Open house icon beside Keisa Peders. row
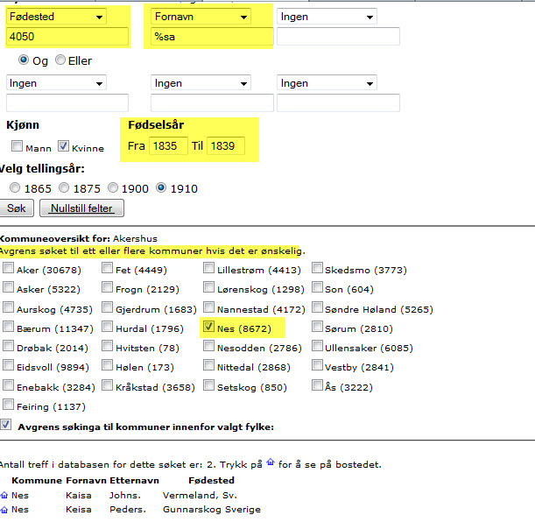Image resolution: width=535 pixels, height=522 pixels. point(4,510)
